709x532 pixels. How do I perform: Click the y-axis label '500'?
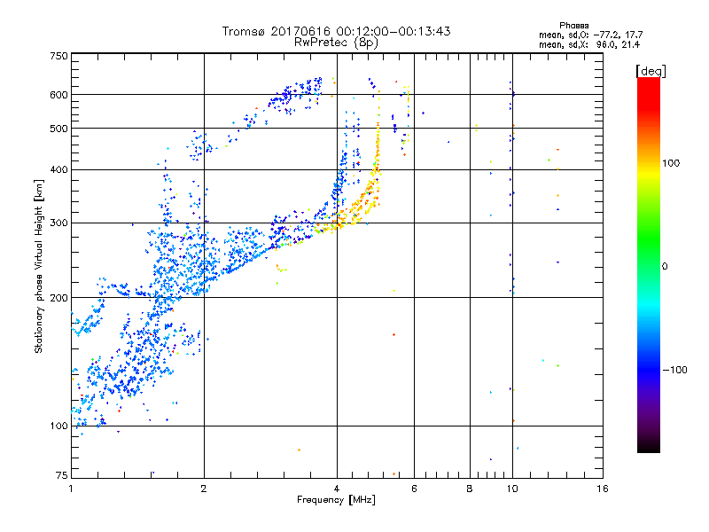58,129
